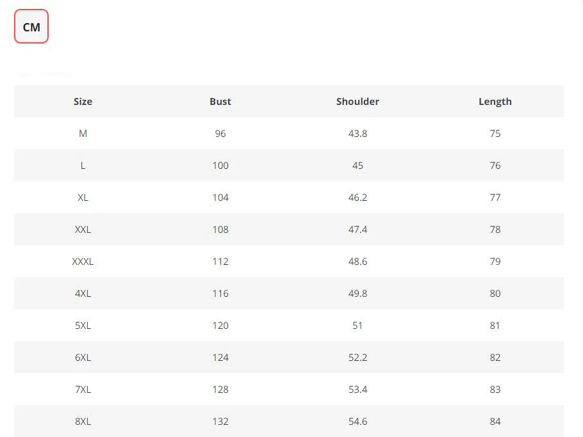Pick the XXXL size label

click(83, 262)
